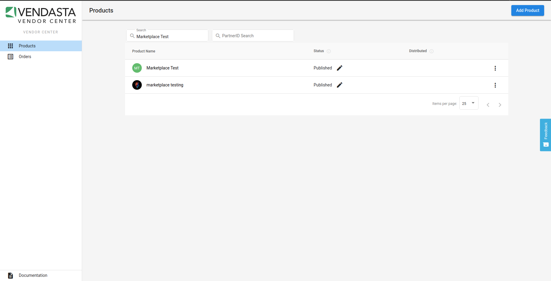Viewport: 551px width, 281px height.
Task: Click the magnifier icon in Search field
Action: point(132,36)
